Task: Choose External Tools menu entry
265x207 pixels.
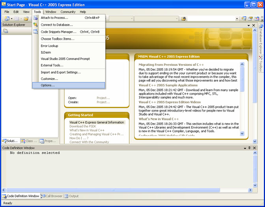Action: (x=69, y=65)
